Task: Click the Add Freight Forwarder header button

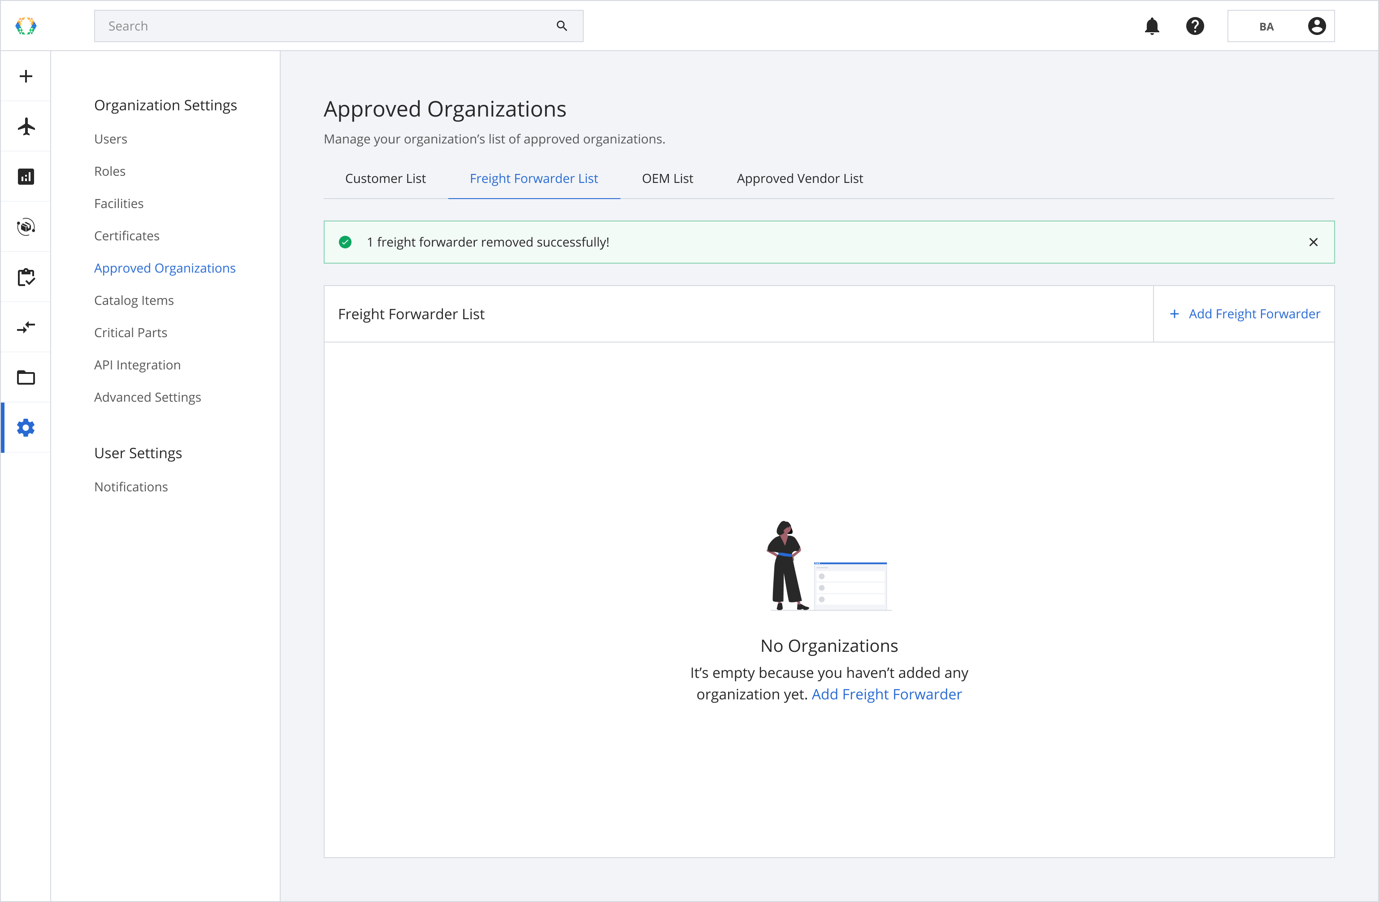Action: [1244, 314]
